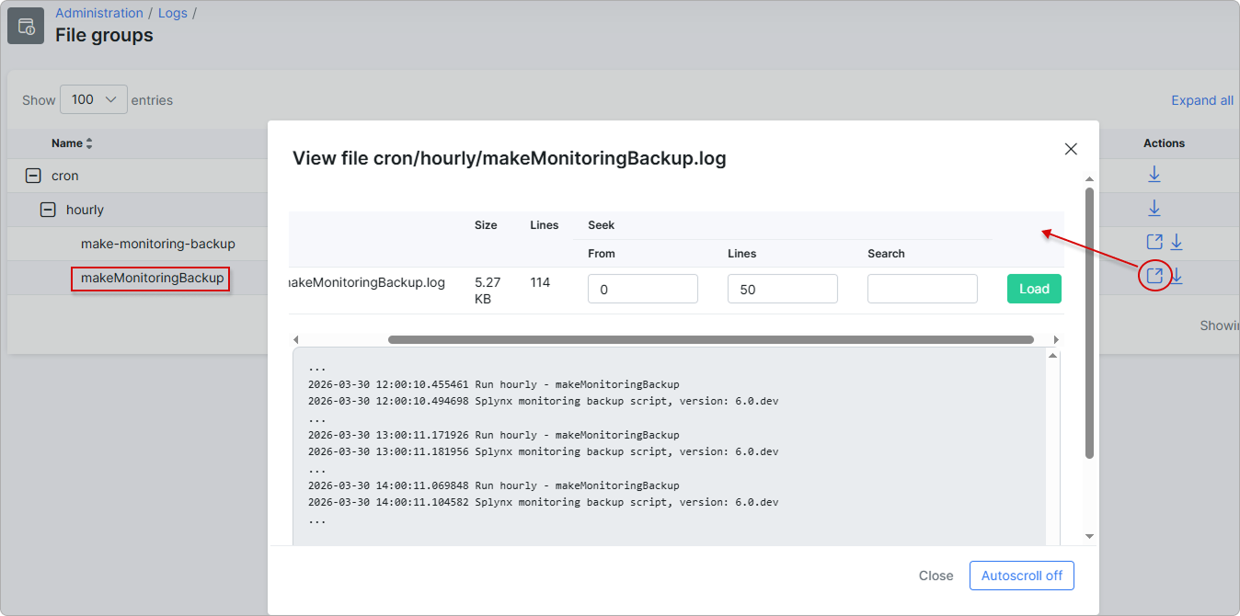
Task: Download the hourly file group
Action: pyautogui.click(x=1154, y=208)
